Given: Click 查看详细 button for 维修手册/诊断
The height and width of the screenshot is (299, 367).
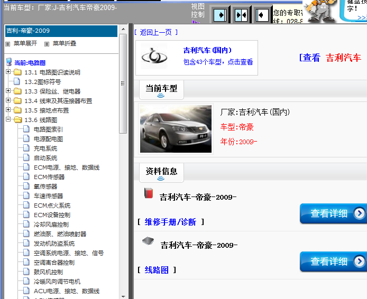Looking at the screenshot, I should coord(333,213).
